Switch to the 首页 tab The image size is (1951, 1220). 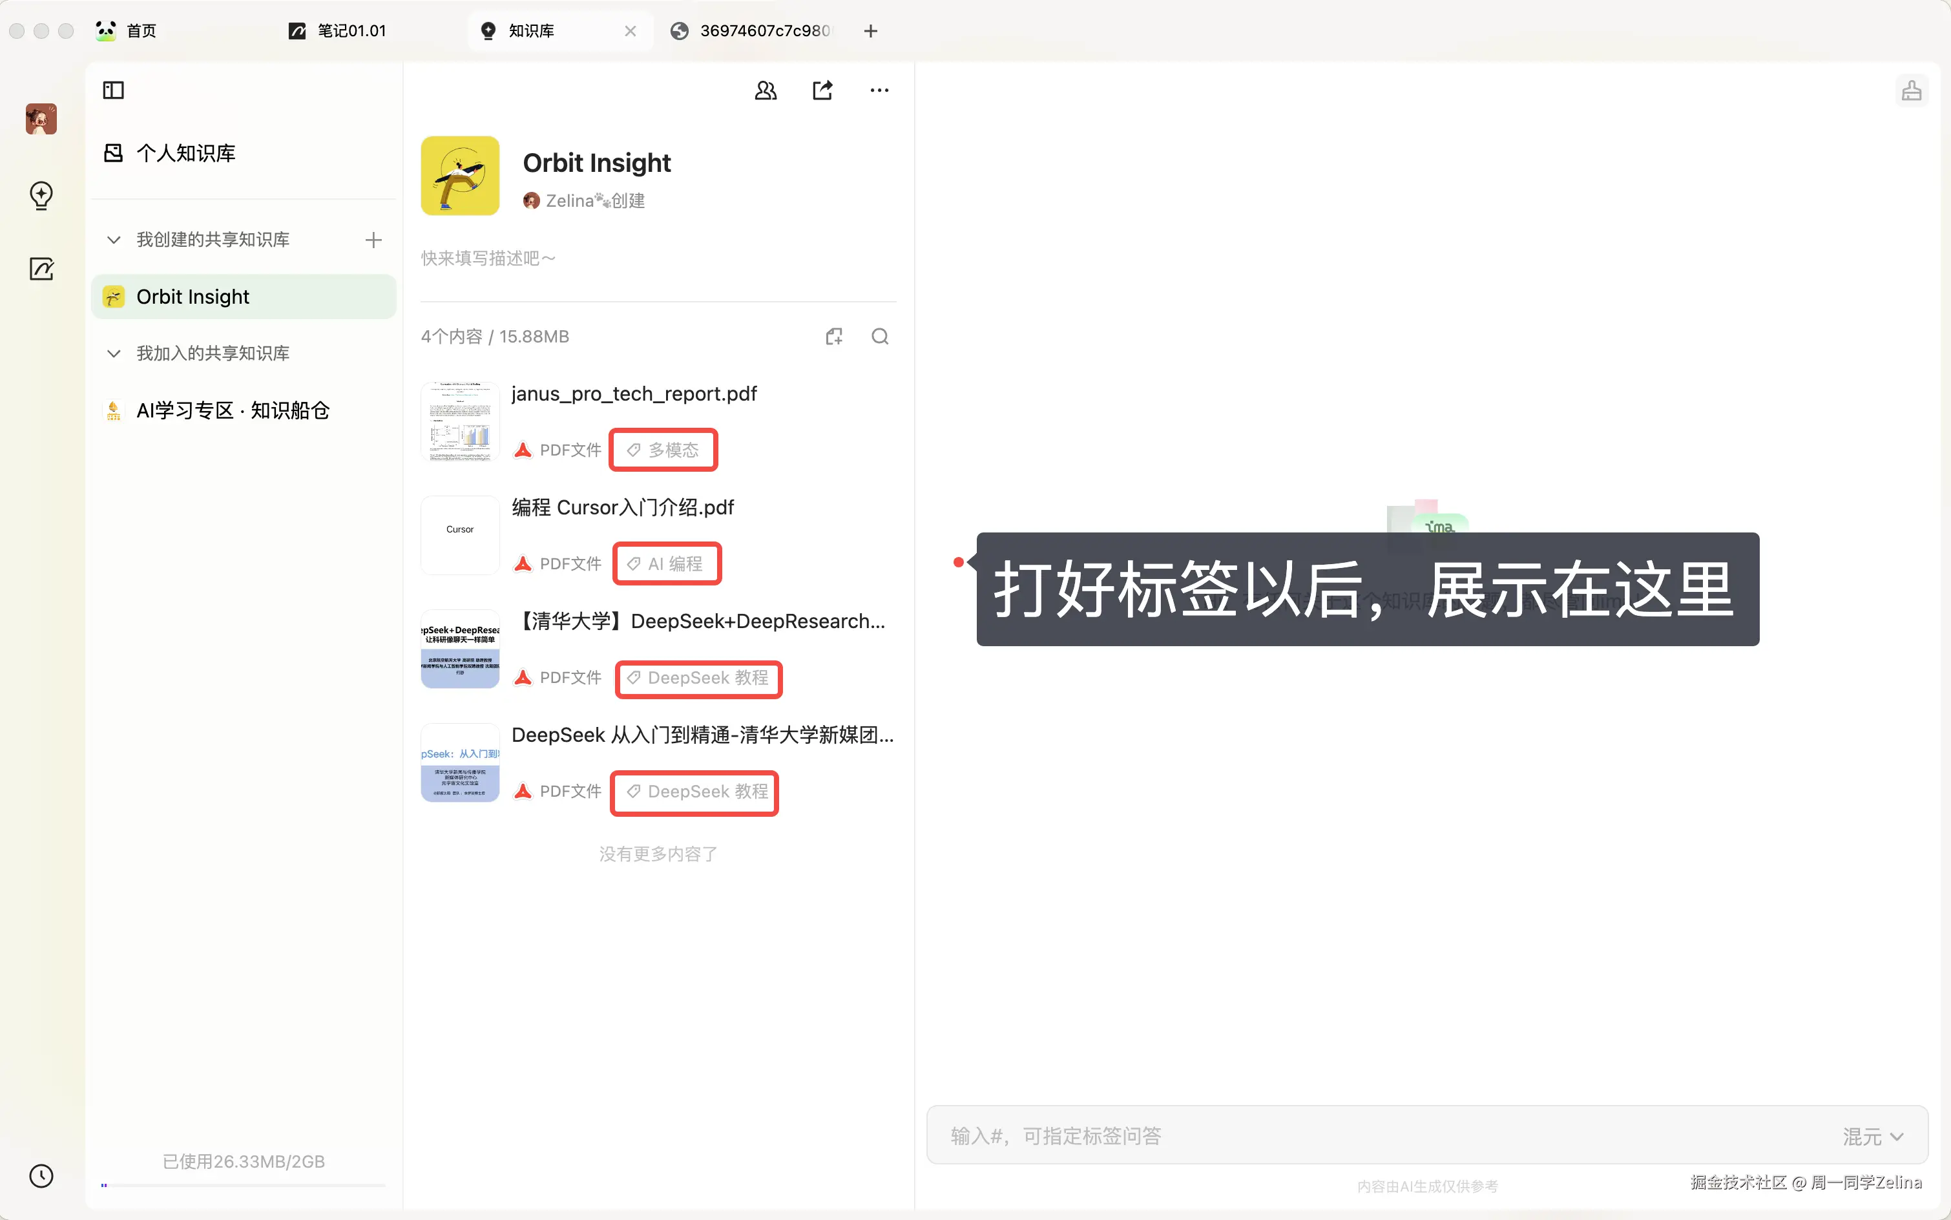pos(141,30)
